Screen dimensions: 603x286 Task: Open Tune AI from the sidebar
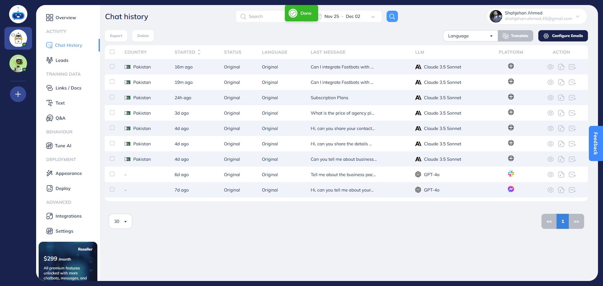63,146
